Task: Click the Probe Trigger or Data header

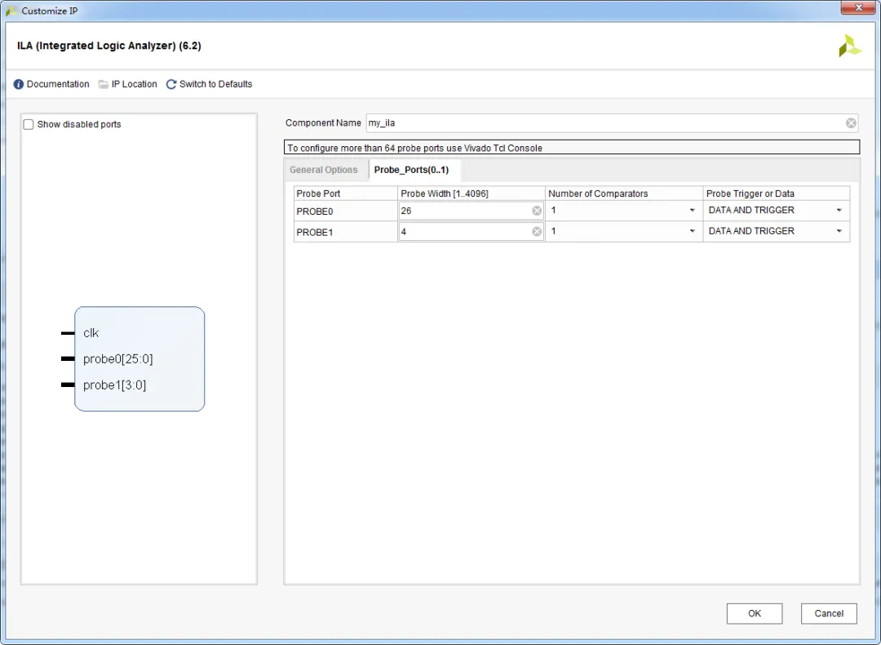Action: pos(777,193)
